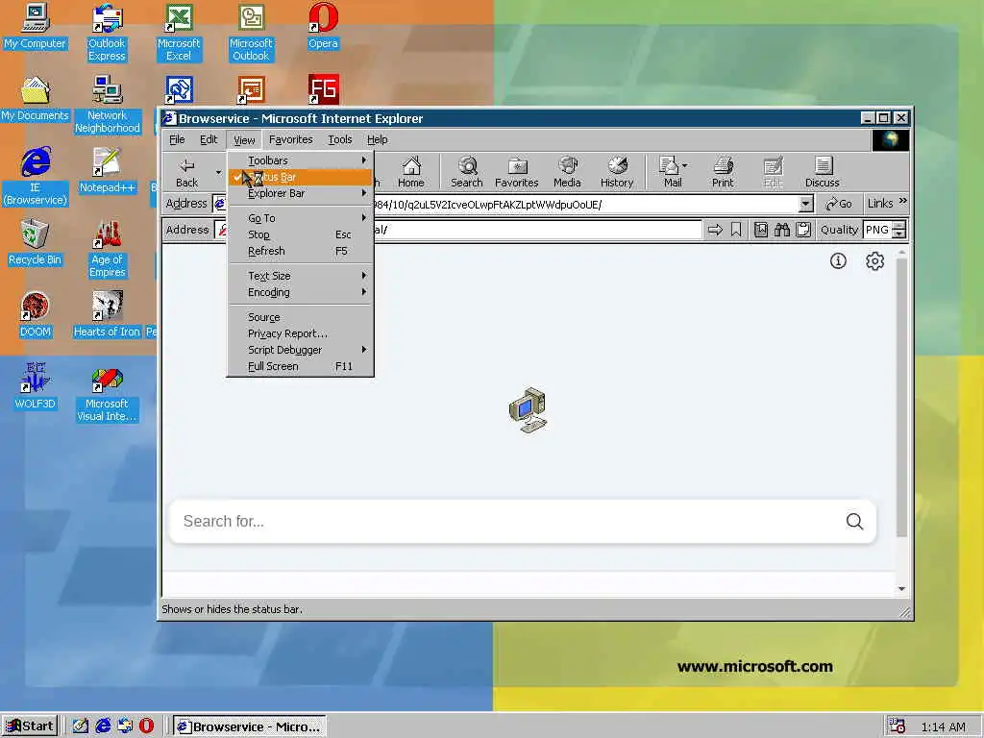The image size is (984, 738).
Task: Open the Media toolbar button
Action: [x=567, y=172]
